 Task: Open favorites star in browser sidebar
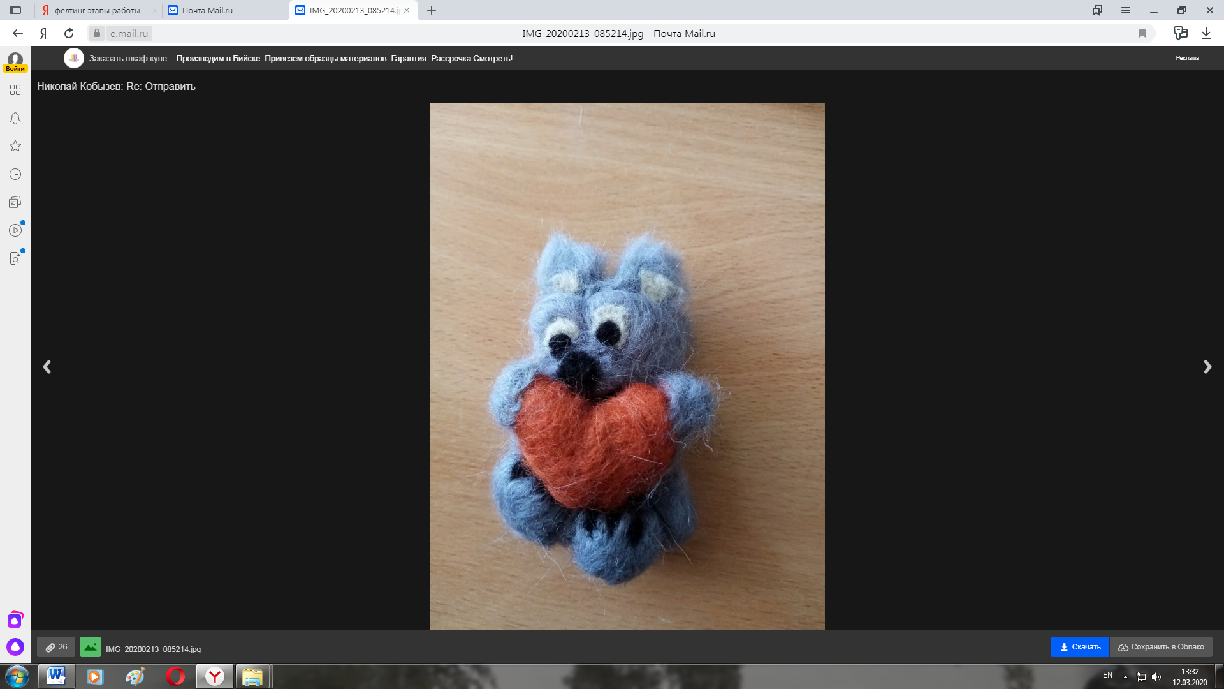click(15, 146)
